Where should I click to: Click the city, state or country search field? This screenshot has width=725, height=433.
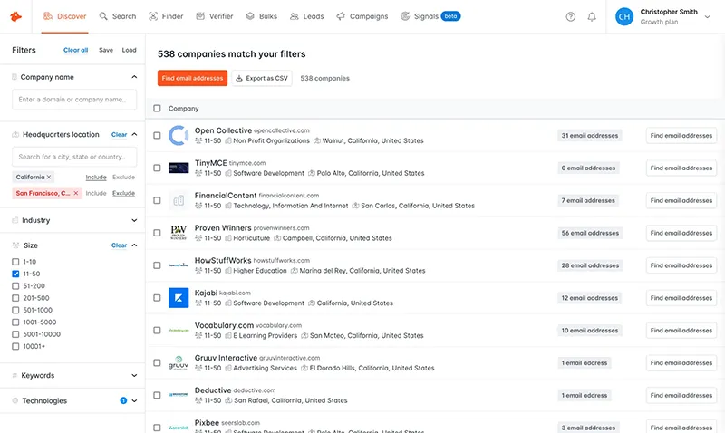(74, 157)
